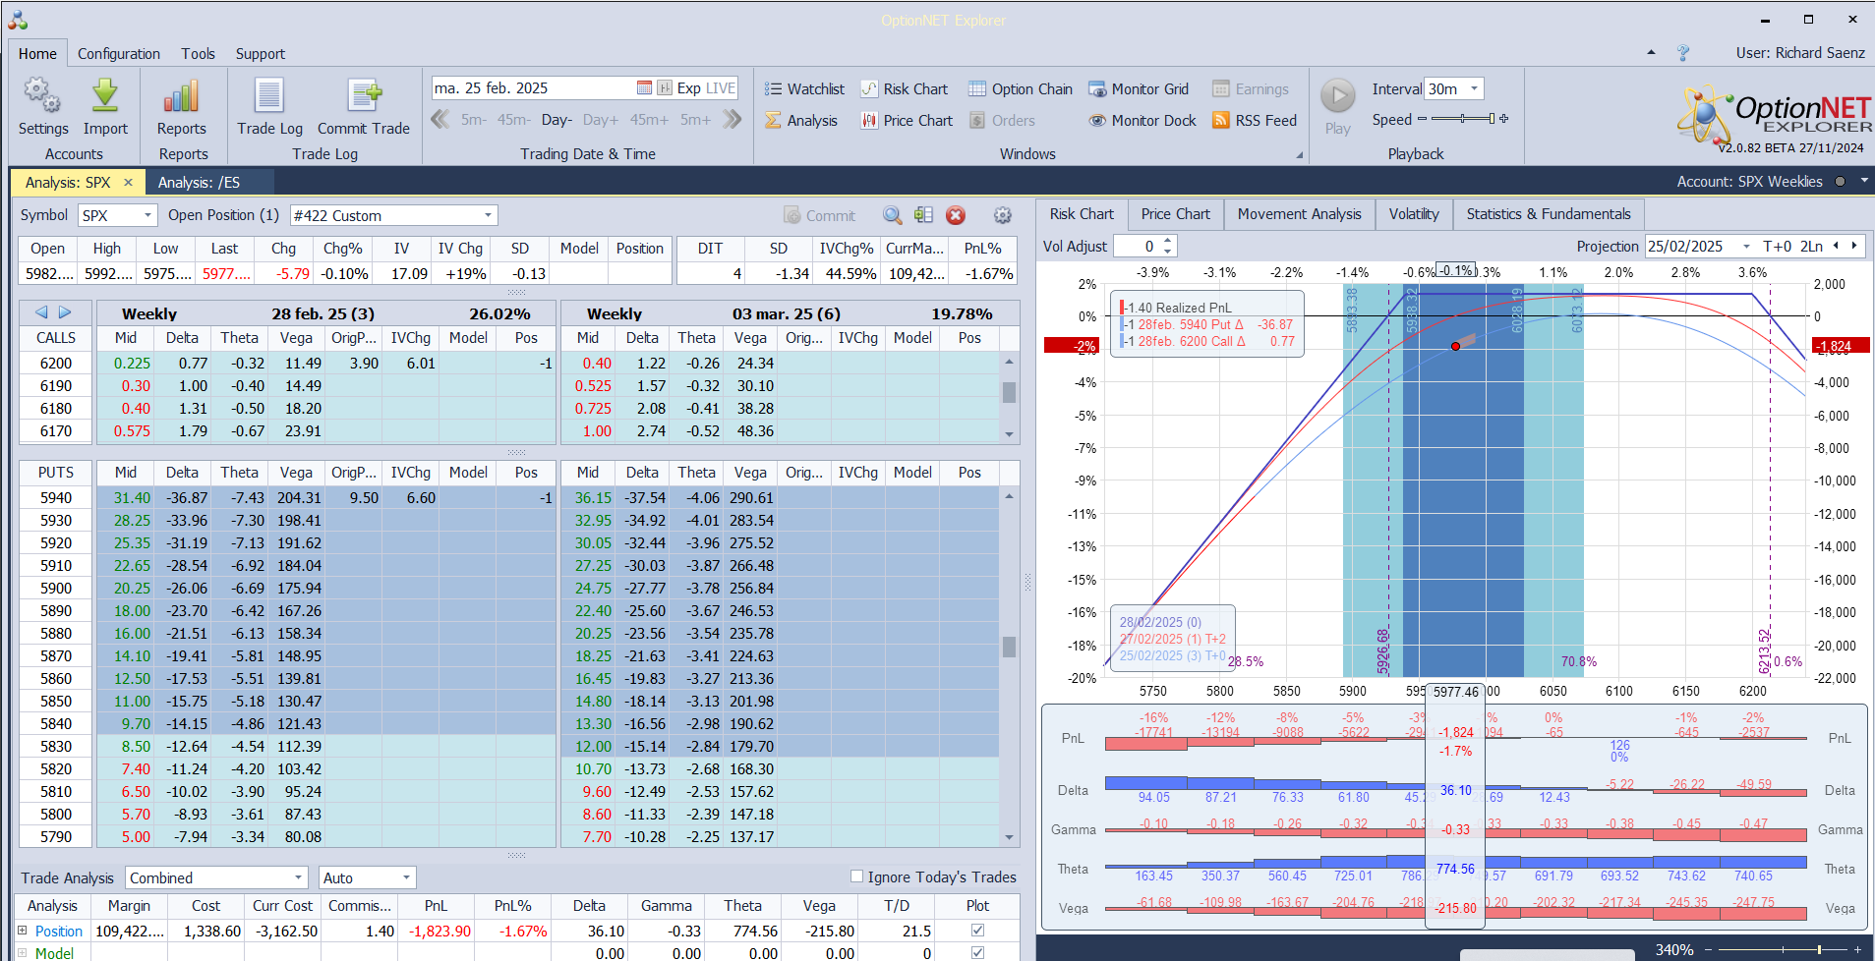Toggle Ignore Today's Trades checkbox
This screenshot has width=1875, height=961.
856,876
